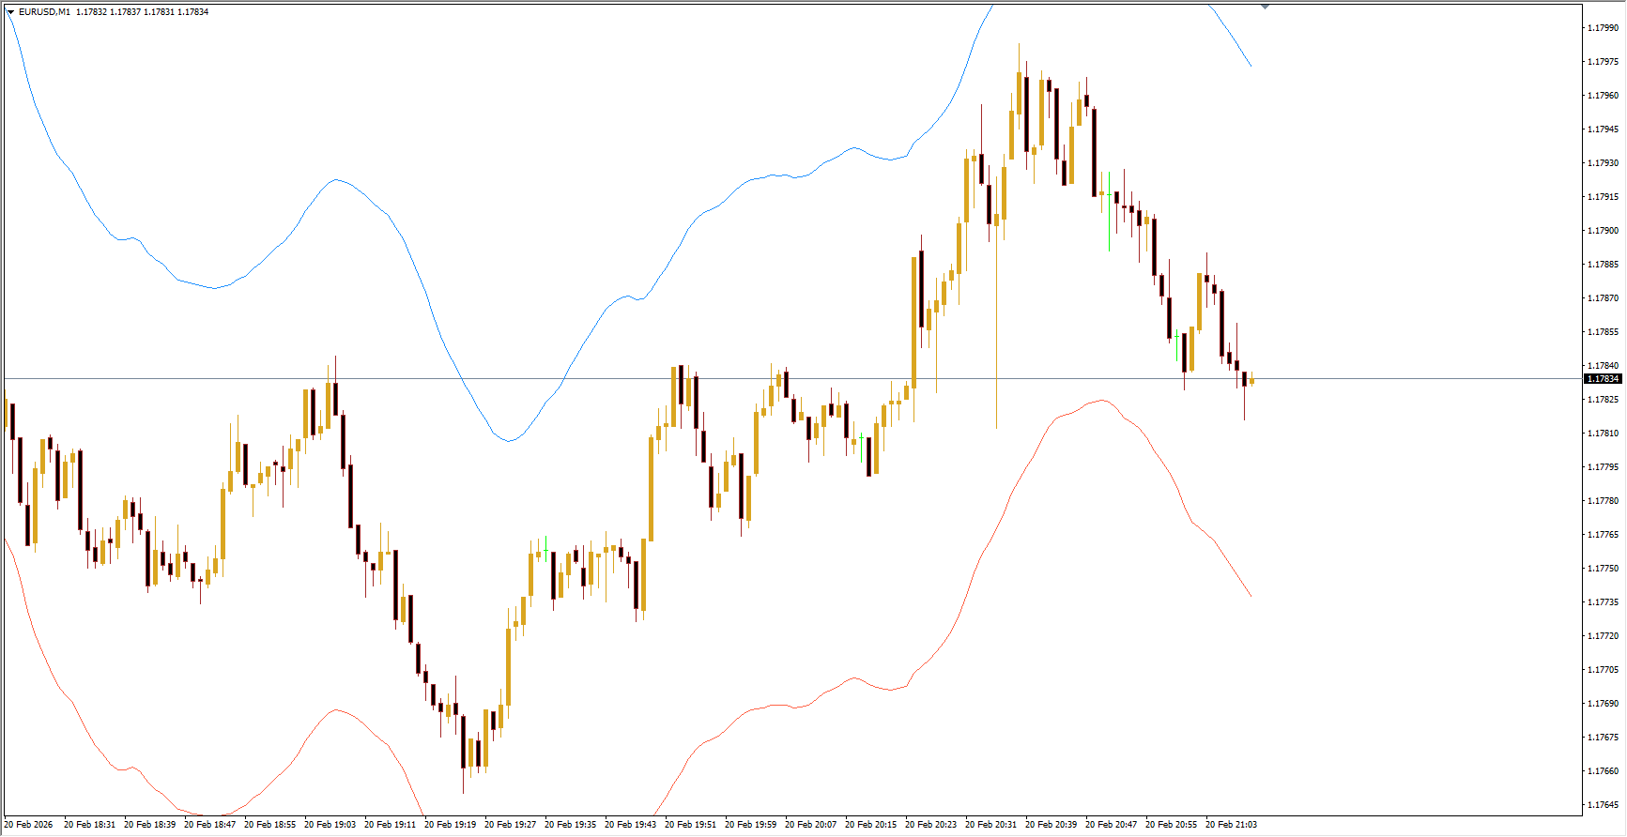Select the 20 Feb 20:15 time marker
The width and height of the screenshot is (1627, 837).
tap(870, 825)
